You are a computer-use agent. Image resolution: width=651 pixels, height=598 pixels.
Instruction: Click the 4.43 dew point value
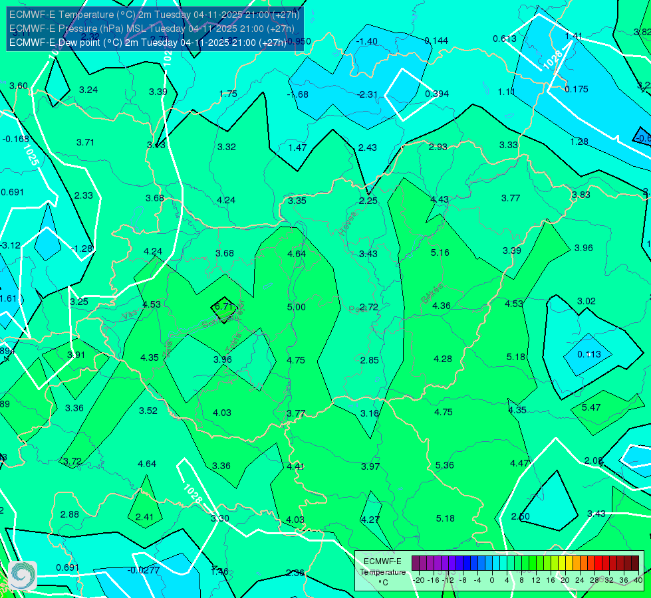click(x=440, y=199)
